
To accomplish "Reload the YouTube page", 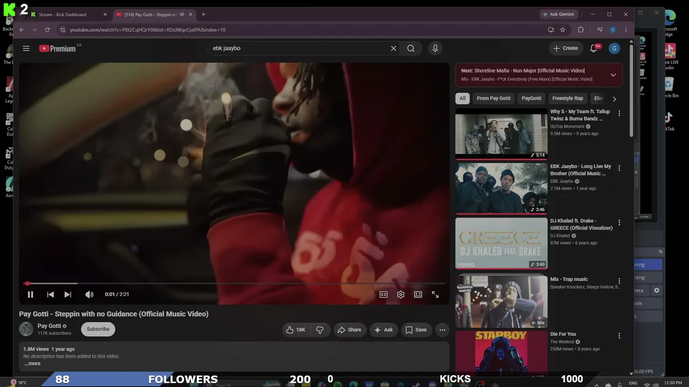I will pyautogui.click(x=47, y=30).
